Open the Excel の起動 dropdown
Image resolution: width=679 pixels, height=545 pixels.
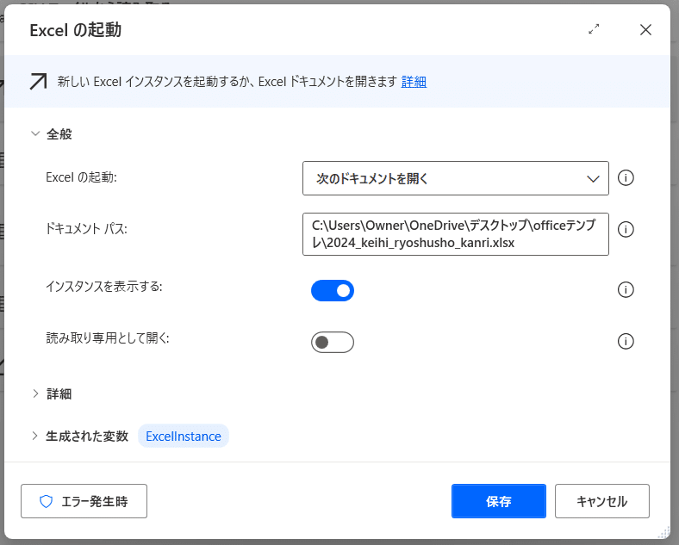click(x=456, y=178)
